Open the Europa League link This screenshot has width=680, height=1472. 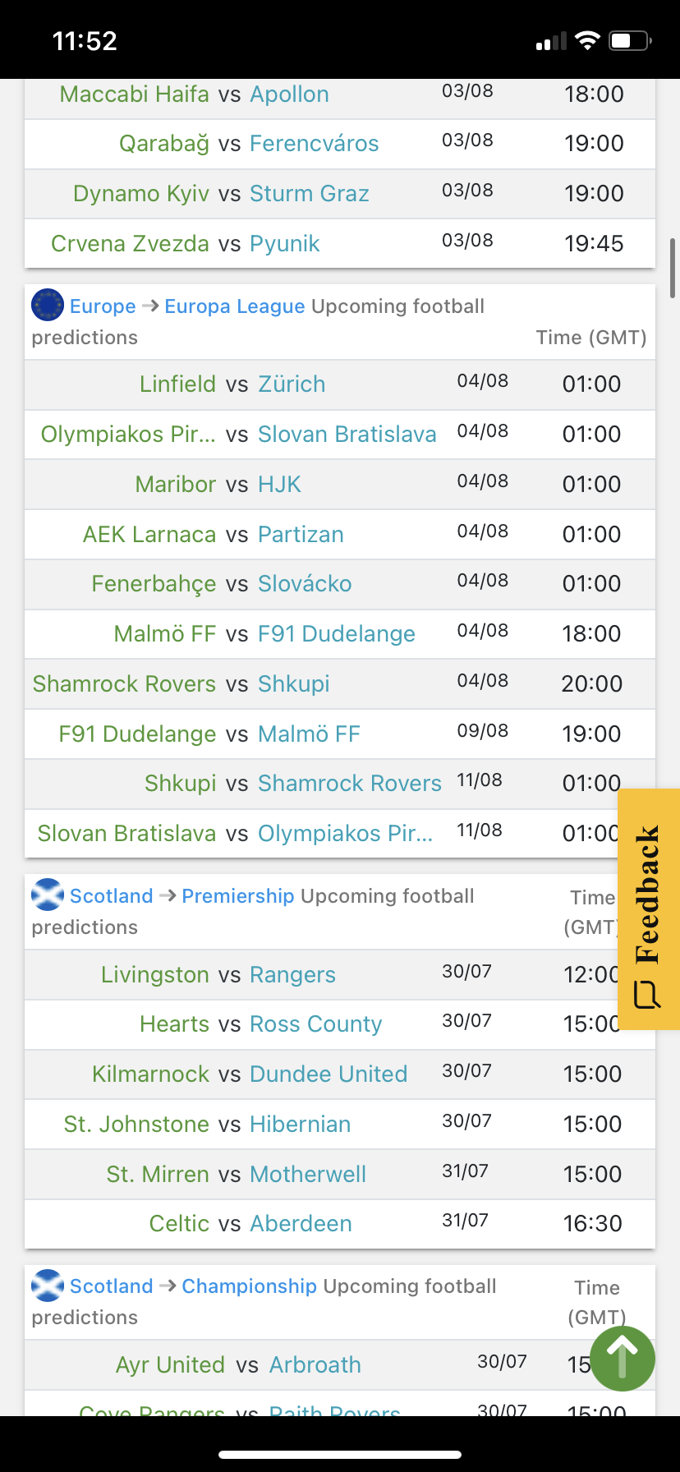pos(235,306)
